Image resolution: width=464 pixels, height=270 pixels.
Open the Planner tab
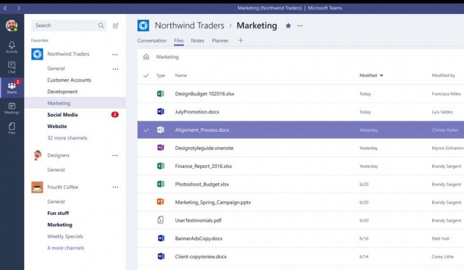click(x=220, y=41)
